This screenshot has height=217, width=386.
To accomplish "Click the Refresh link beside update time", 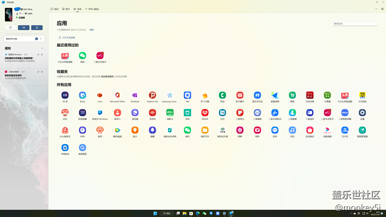I will (91, 30).
